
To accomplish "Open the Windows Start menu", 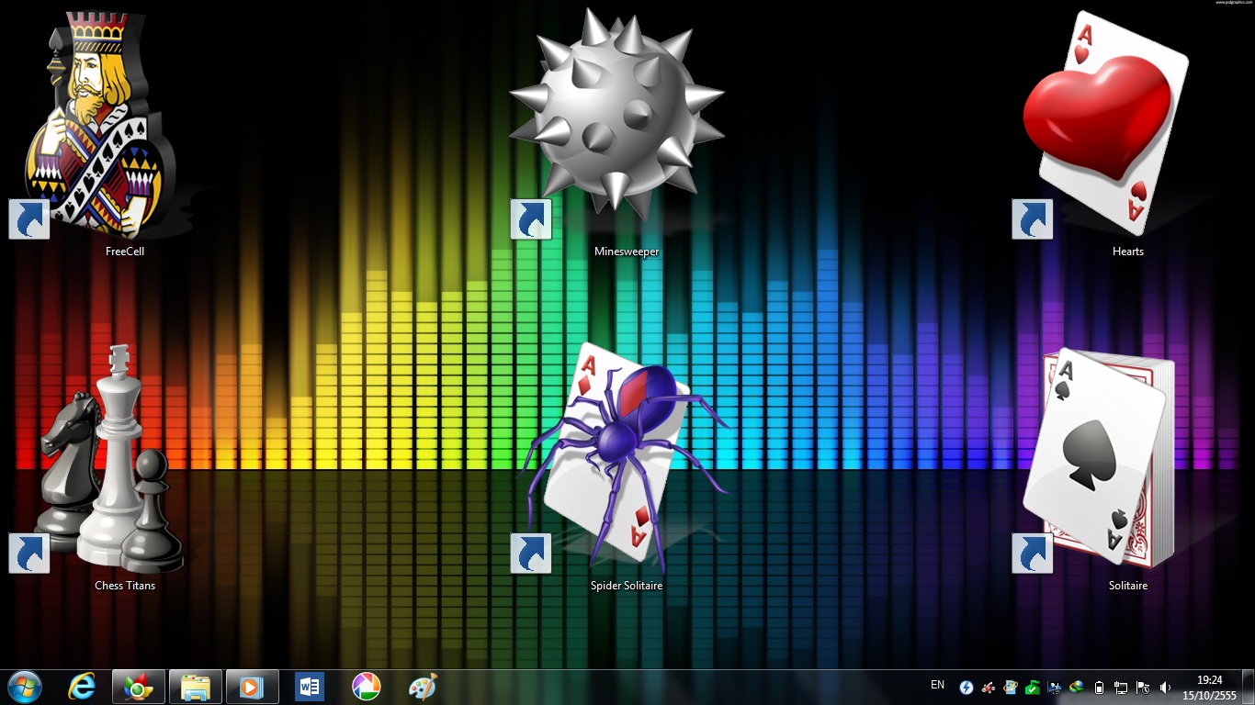I will pyautogui.click(x=25, y=687).
